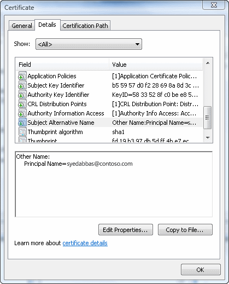Screen dimensions: 229x284
Task: Click the [1]Application Certificate Polic value cell
Action: [154, 76]
